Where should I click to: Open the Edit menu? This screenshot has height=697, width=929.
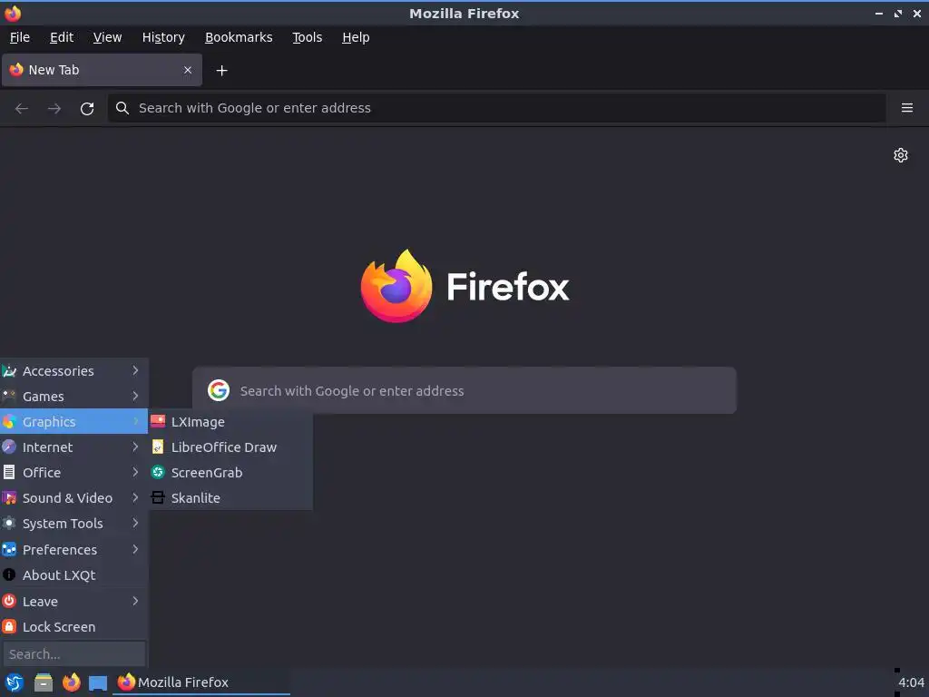62,37
